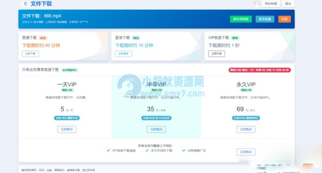Select the 一天VIP plan heading
This screenshot has width=322, height=173.
[67, 84]
